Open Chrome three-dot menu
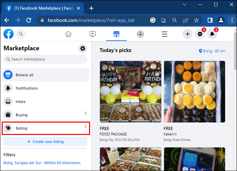The image size is (237, 171). [x=232, y=20]
